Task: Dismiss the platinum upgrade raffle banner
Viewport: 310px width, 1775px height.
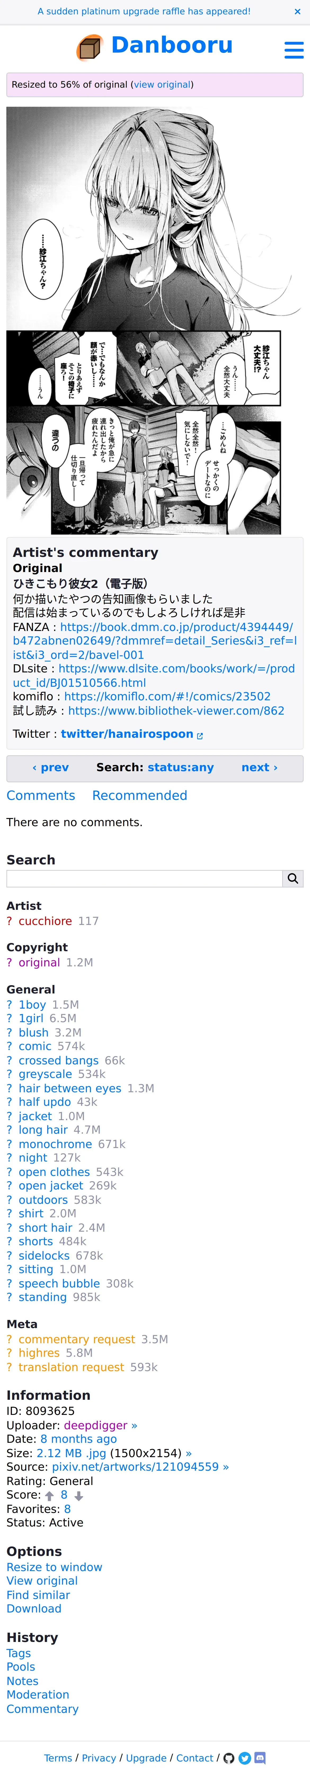Action: pyautogui.click(x=297, y=12)
